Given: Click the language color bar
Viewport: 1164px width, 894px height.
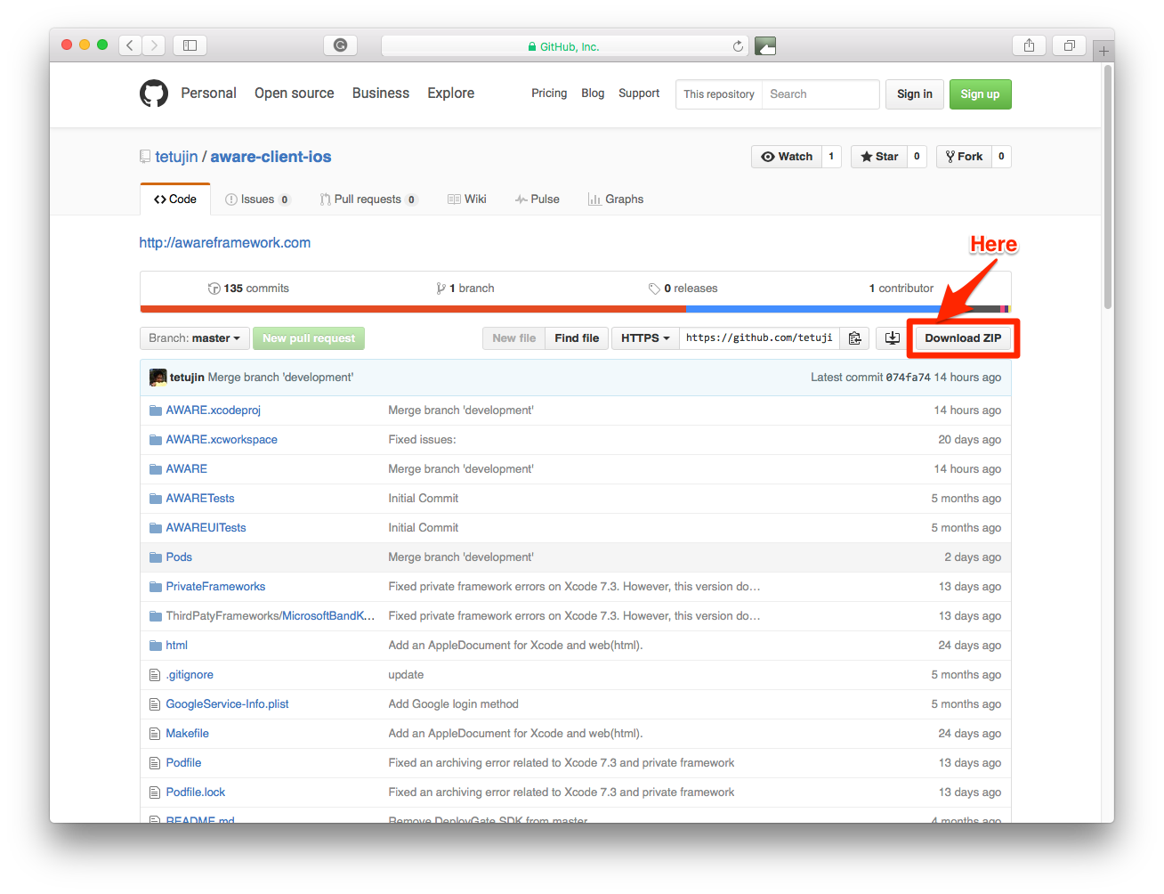Looking at the screenshot, I should [575, 309].
